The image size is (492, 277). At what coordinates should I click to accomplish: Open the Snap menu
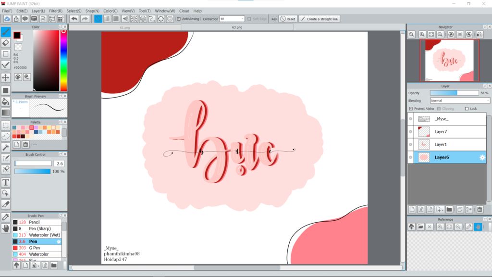(92, 11)
